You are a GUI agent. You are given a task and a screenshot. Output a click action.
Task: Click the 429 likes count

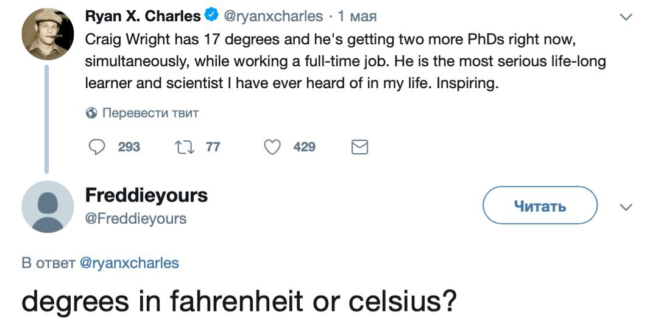[304, 147]
